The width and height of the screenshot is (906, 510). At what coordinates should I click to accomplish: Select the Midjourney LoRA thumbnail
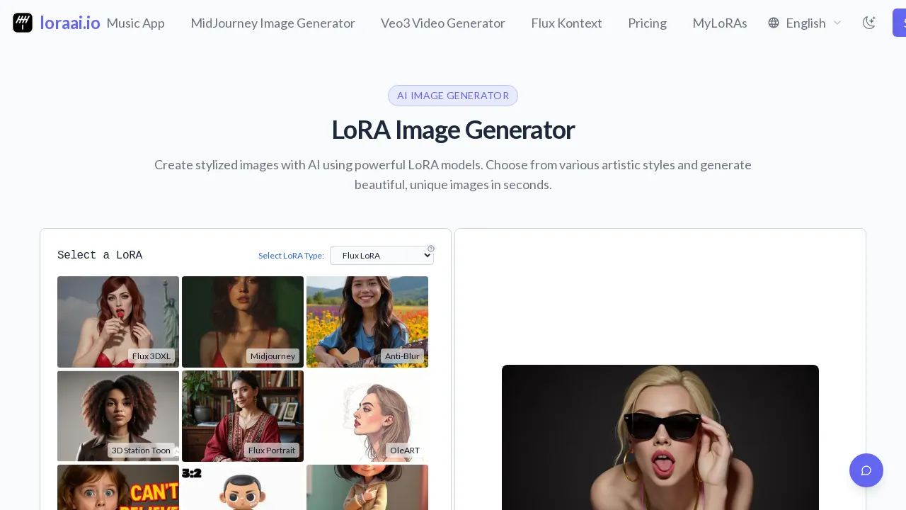242,322
